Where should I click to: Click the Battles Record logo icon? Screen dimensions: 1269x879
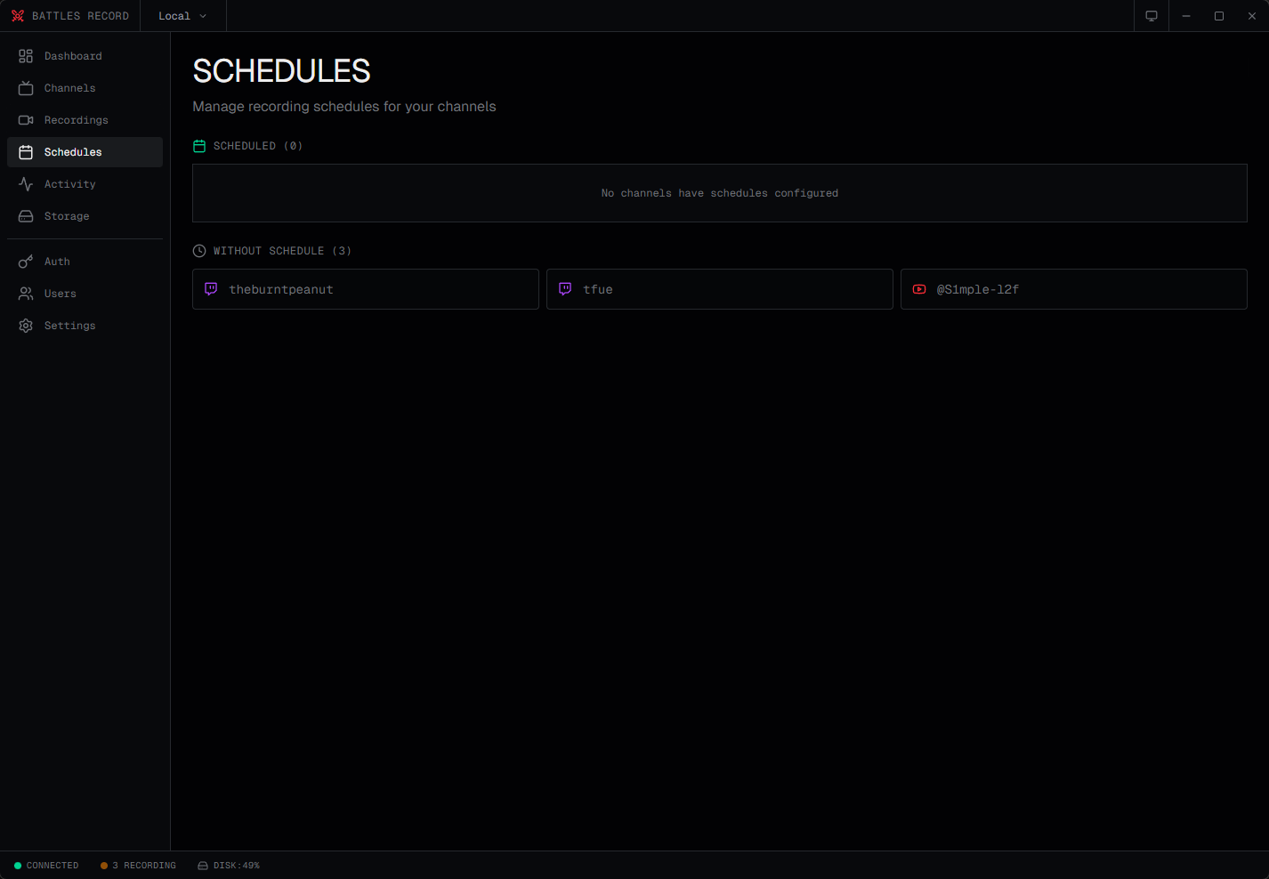point(18,15)
